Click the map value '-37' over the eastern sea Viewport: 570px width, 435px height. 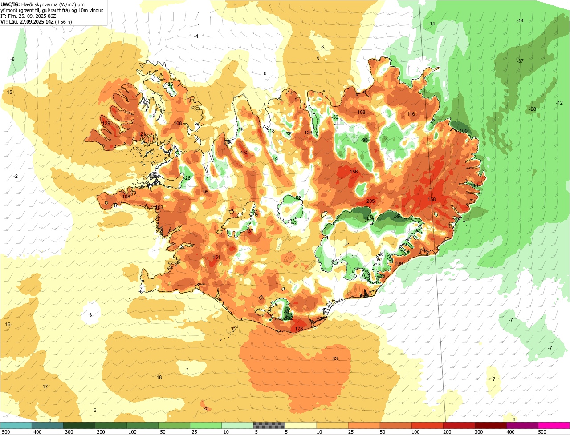519,61
